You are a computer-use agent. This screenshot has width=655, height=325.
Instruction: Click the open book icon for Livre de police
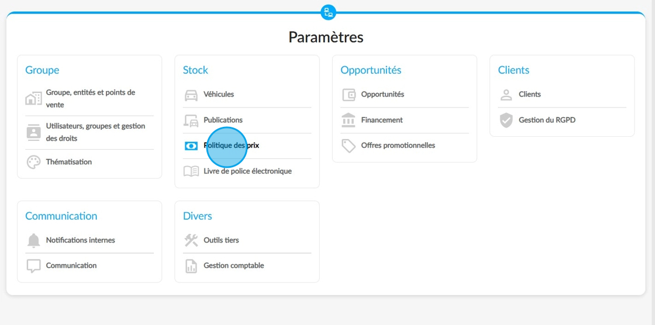tap(191, 171)
